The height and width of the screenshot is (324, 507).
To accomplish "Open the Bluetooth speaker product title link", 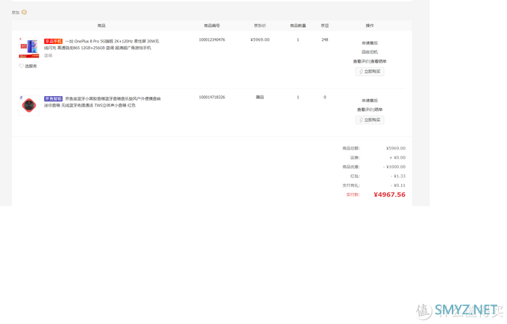I will (x=102, y=102).
